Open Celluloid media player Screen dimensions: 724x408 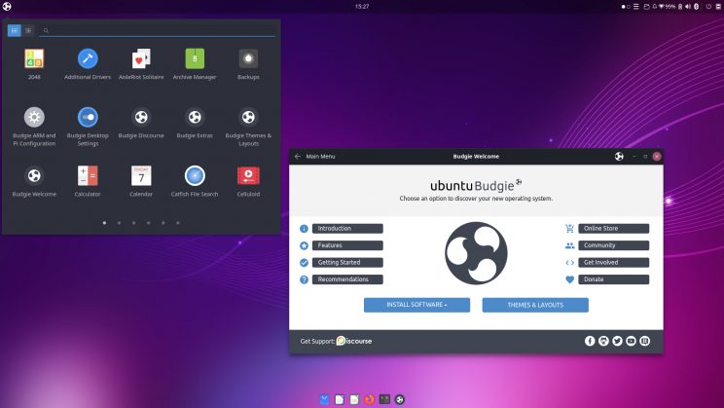[x=248, y=175]
